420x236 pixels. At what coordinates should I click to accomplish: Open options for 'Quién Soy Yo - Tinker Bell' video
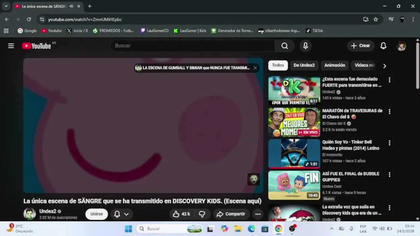(389, 143)
